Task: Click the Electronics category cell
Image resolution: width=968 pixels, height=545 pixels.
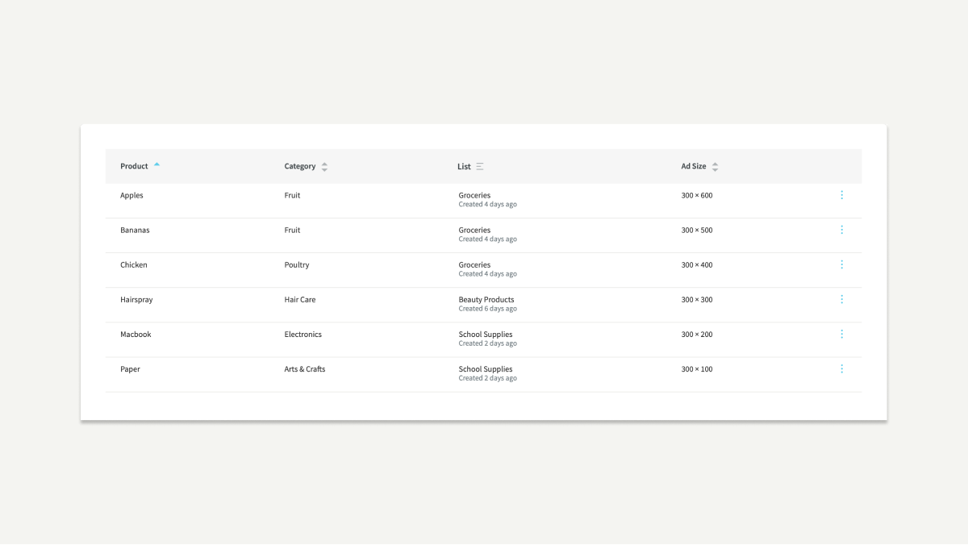Action: [x=303, y=334]
